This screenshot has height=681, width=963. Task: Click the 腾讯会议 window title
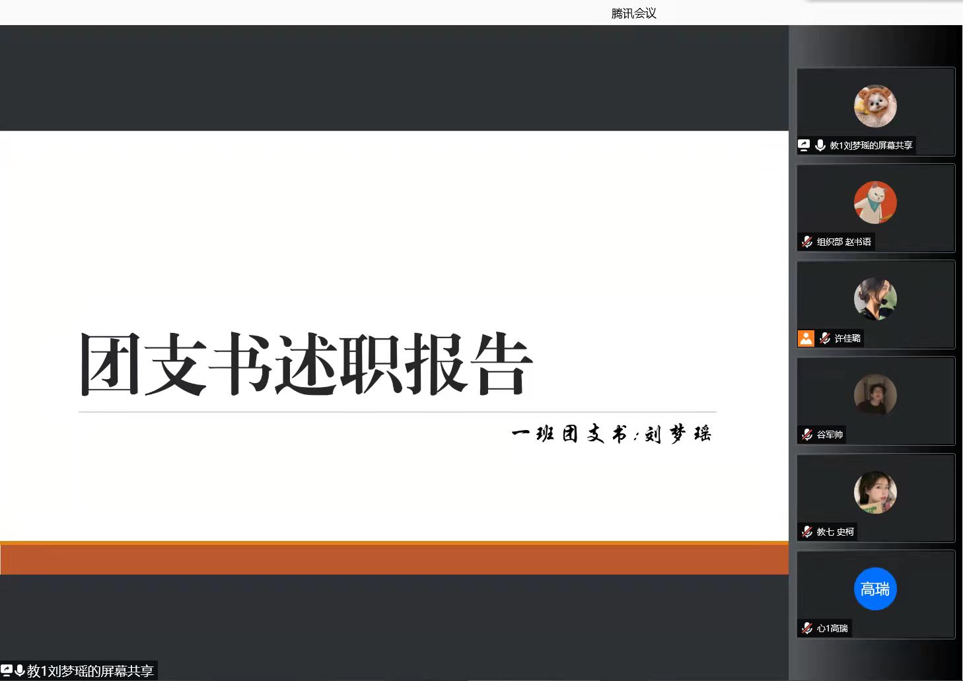633,13
